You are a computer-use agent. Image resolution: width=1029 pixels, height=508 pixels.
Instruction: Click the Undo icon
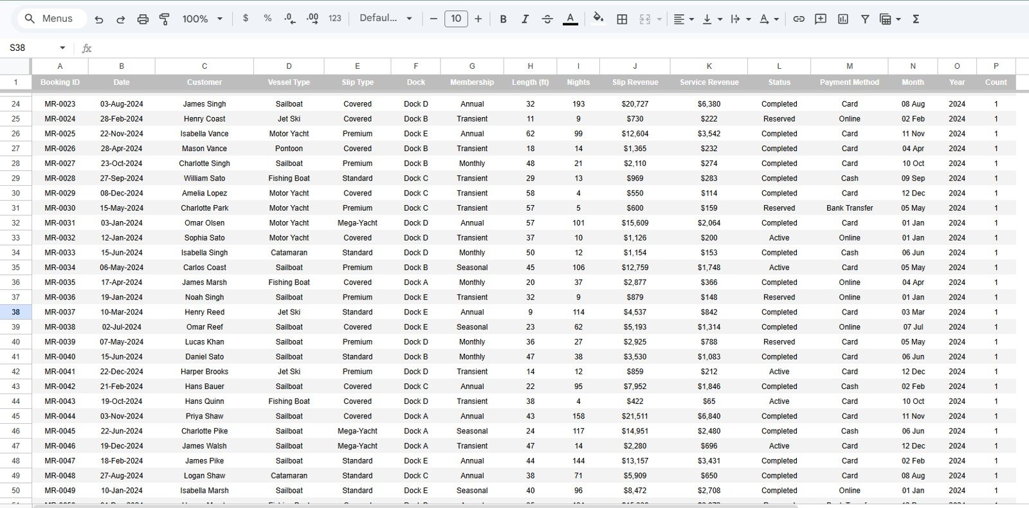tap(98, 19)
